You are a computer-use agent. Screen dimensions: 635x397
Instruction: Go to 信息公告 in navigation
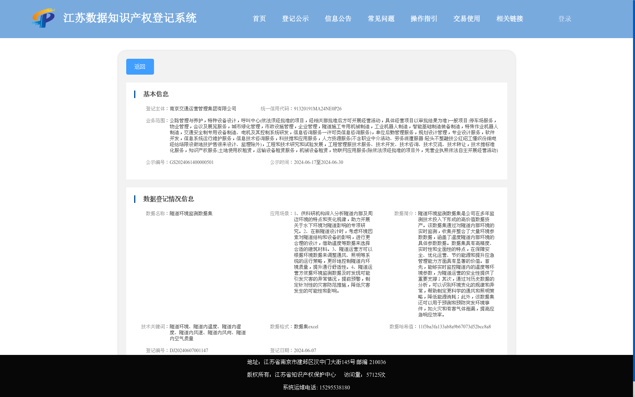pos(338,19)
